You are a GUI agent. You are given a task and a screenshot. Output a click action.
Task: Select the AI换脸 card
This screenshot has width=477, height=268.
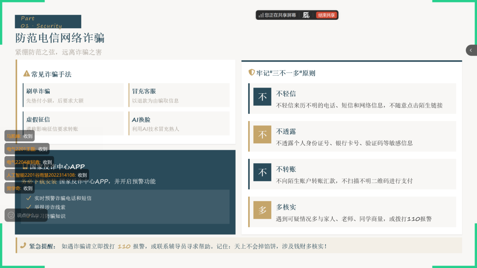[179, 123]
